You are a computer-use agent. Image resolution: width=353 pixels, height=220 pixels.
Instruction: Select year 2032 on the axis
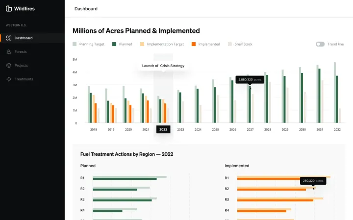337,129
